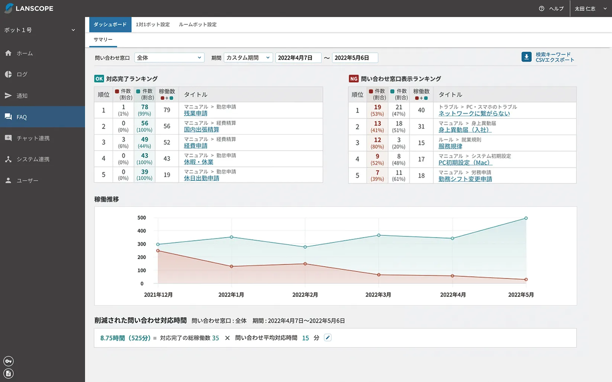Open the 服務規律 link
Image resolution: width=612 pixels, height=382 pixels.
[x=450, y=146]
